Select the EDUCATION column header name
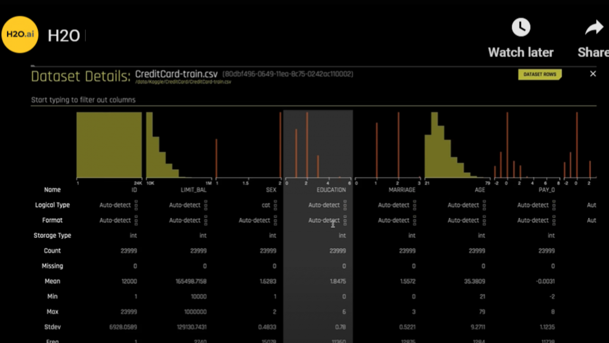 point(331,190)
